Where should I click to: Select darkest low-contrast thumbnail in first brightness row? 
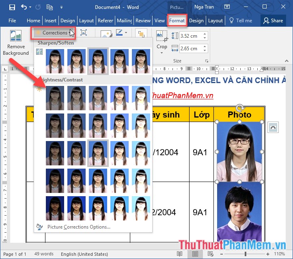[x=55, y=98]
